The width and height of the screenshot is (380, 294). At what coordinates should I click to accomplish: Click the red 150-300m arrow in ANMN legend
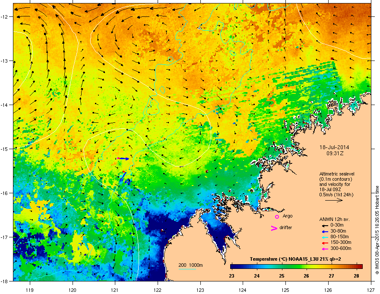325,243
